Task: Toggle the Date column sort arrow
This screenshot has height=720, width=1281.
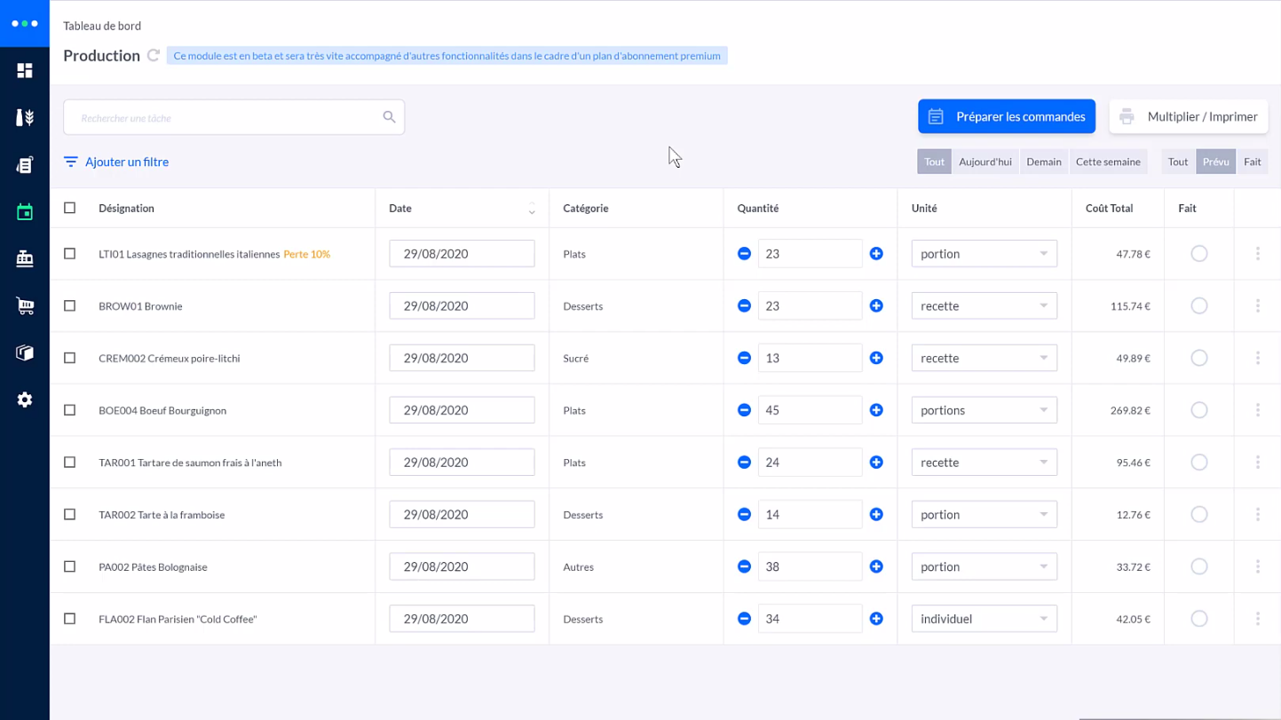Action: [532, 208]
